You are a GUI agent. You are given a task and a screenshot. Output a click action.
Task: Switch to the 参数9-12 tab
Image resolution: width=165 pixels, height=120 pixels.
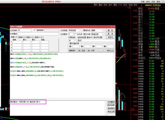tap(30, 37)
